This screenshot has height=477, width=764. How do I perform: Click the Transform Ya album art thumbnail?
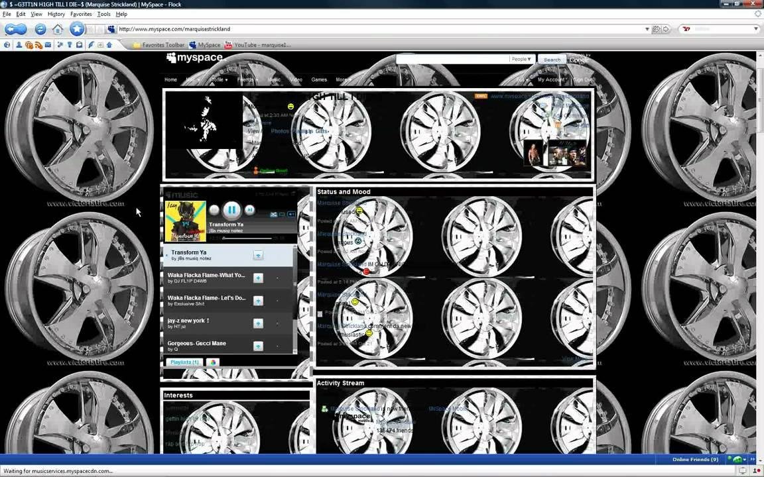[x=185, y=221]
